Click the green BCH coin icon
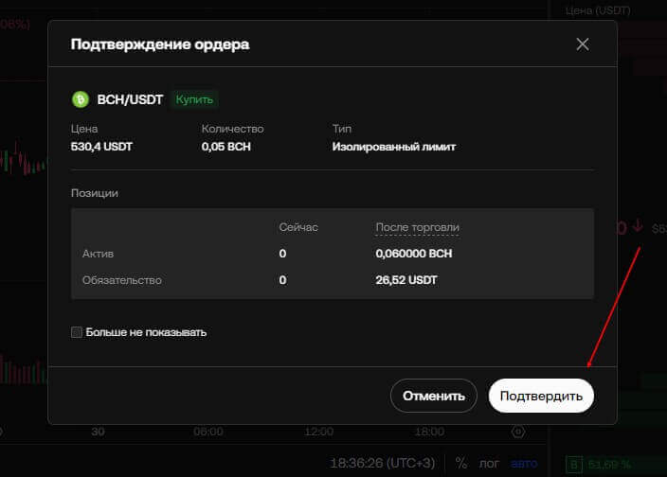This screenshot has height=477, width=667. [x=81, y=99]
